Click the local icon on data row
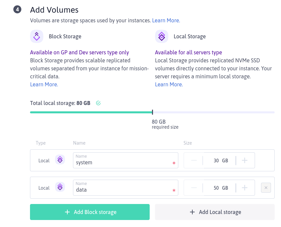 60,188
